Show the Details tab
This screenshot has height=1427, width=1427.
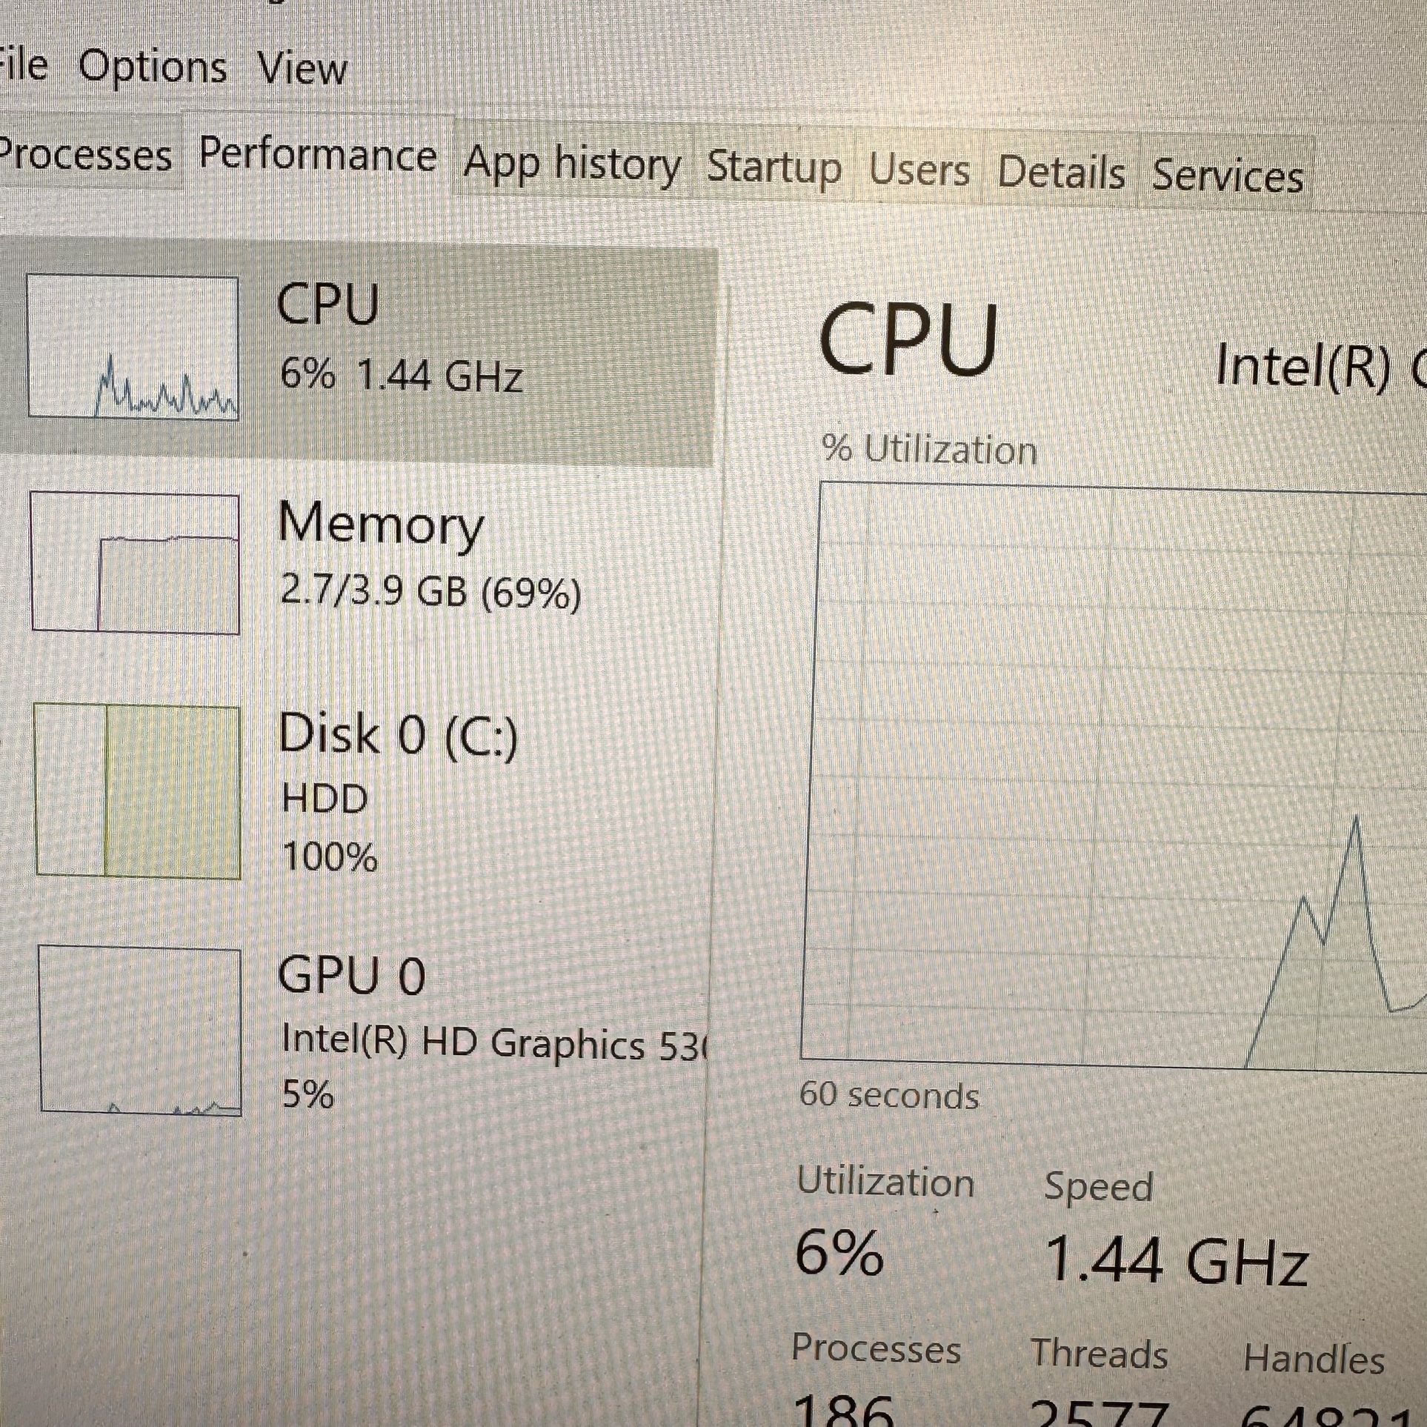[x=1061, y=173]
